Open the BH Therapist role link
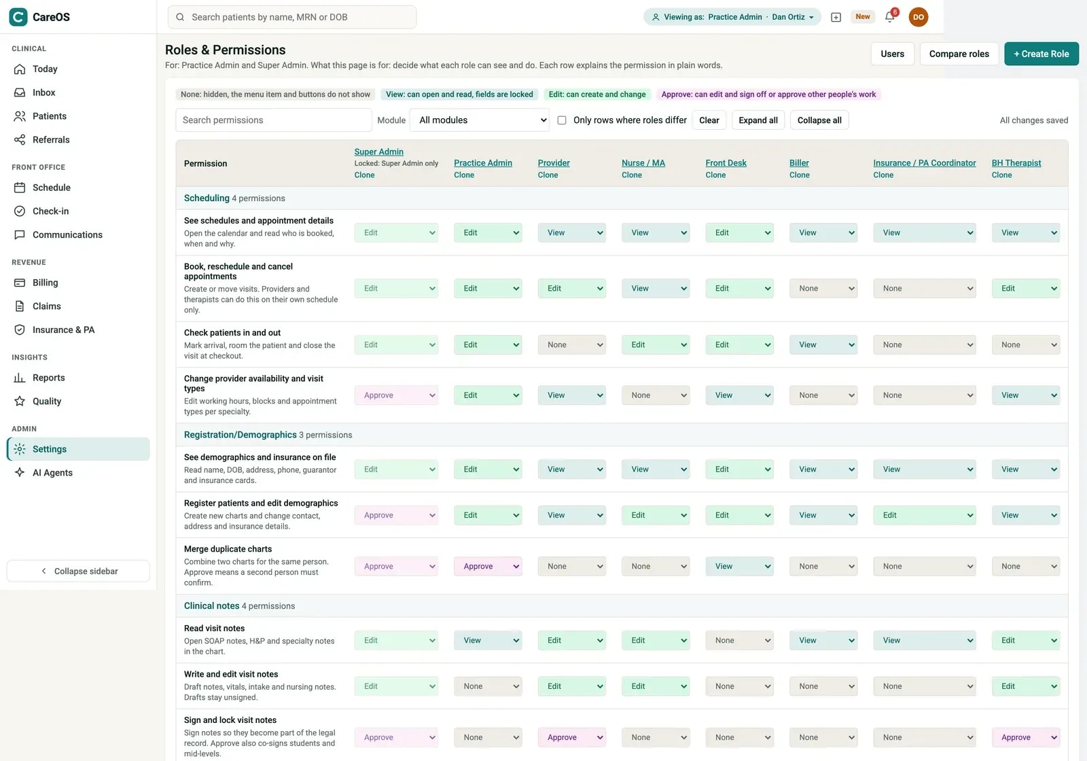1087x761 pixels. (1016, 163)
